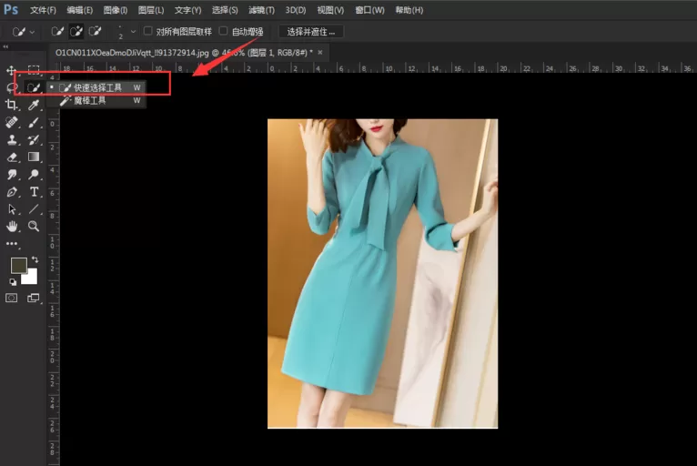Select the Move tool

(11, 70)
